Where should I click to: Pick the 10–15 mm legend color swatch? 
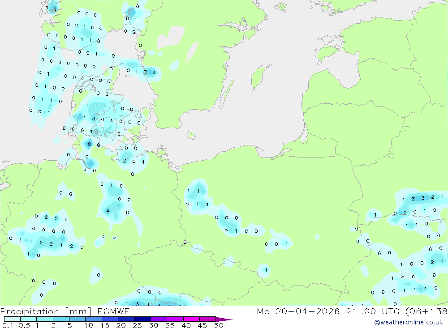pos(94,319)
